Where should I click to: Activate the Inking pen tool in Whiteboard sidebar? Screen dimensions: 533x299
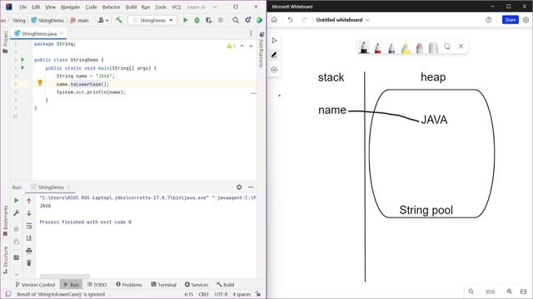click(274, 55)
